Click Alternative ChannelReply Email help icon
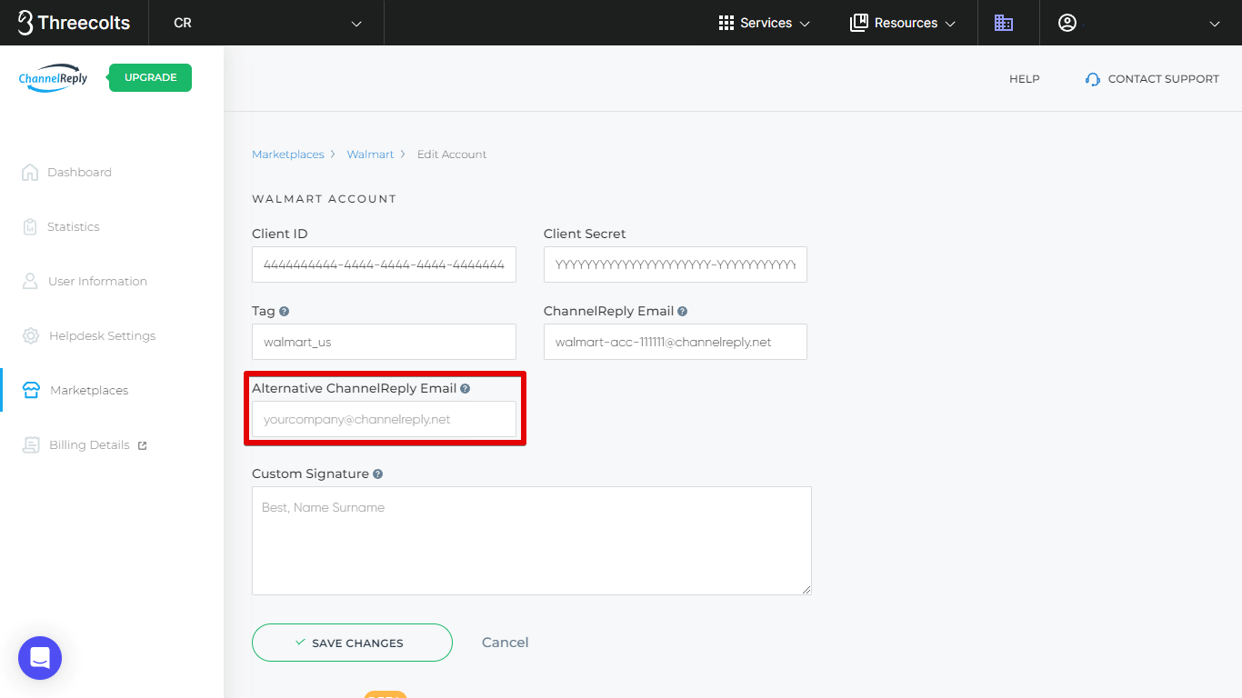 click(465, 388)
